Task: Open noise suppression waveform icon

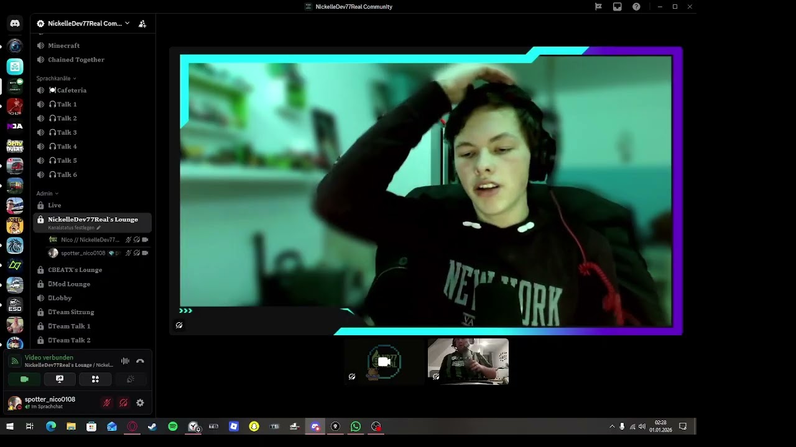Action: point(125,361)
